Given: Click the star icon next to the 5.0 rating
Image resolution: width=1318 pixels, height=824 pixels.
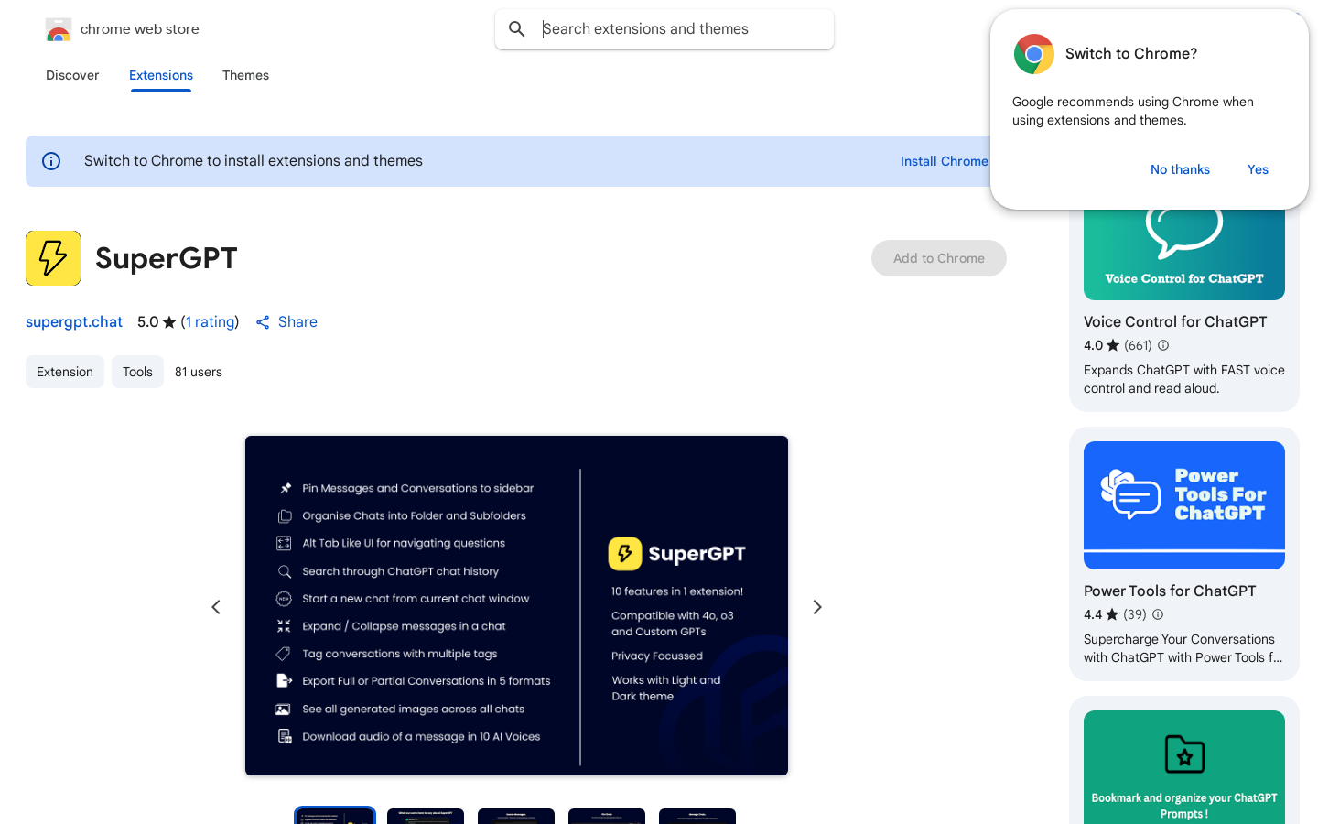Looking at the screenshot, I should [169, 322].
